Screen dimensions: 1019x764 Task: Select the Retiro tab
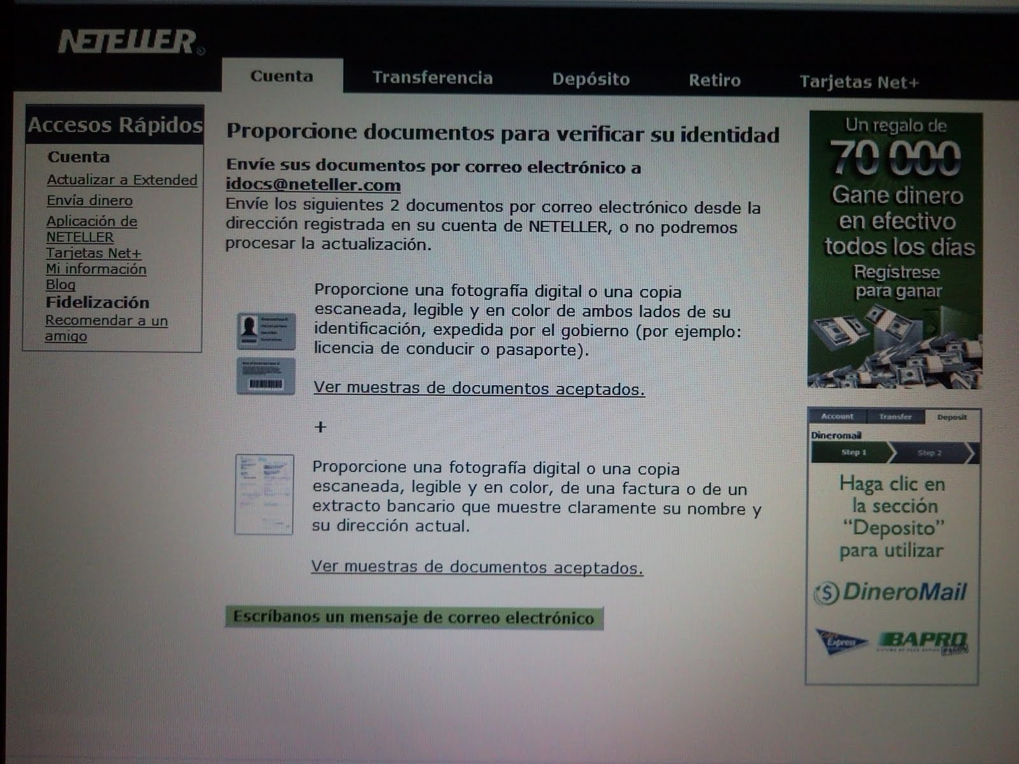715,80
